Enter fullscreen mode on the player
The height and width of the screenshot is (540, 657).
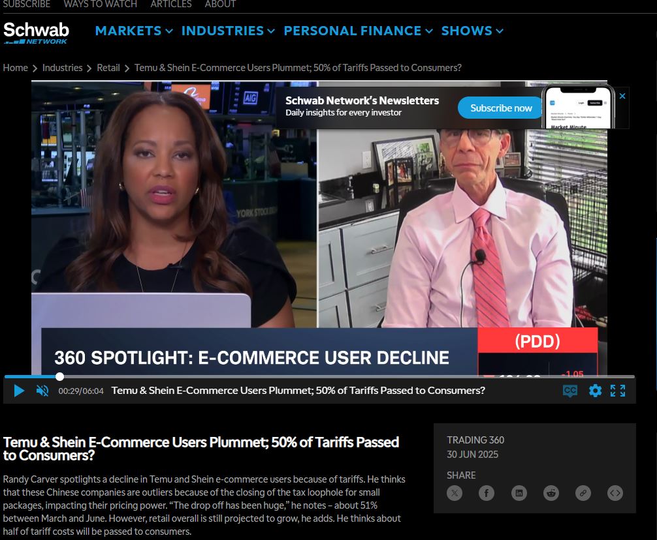click(x=617, y=391)
